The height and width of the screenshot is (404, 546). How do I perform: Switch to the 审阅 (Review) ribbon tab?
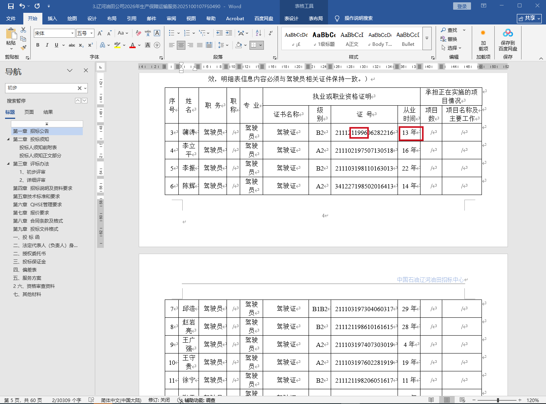coord(171,18)
